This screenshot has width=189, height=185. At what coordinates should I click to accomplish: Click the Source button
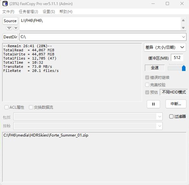tap(10, 21)
